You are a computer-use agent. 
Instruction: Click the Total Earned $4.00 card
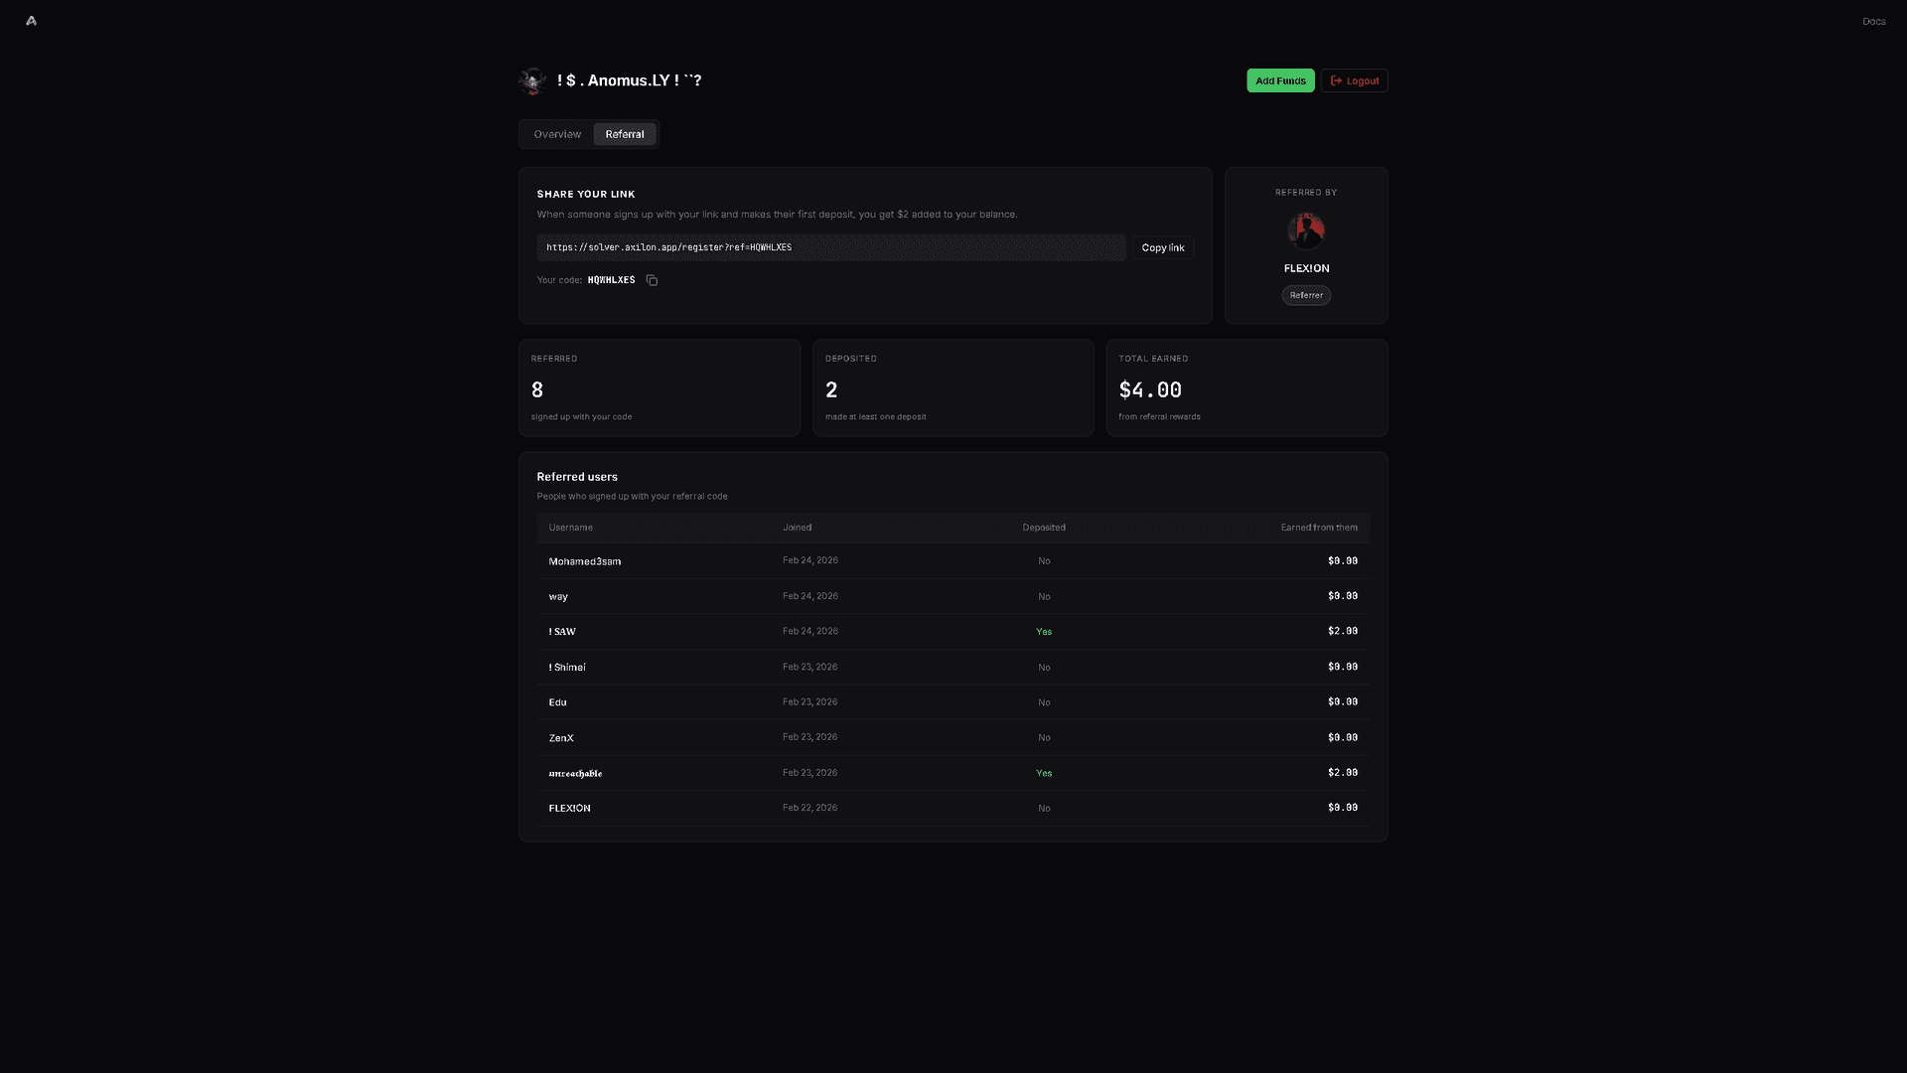point(1247,388)
